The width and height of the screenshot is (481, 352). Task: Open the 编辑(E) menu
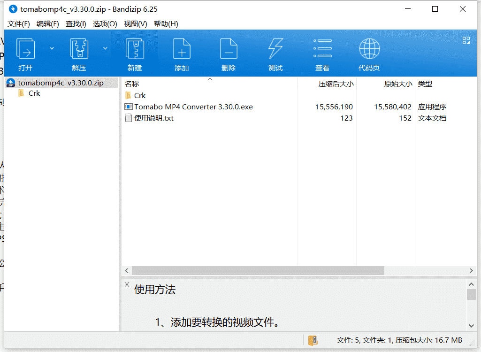(x=47, y=23)
